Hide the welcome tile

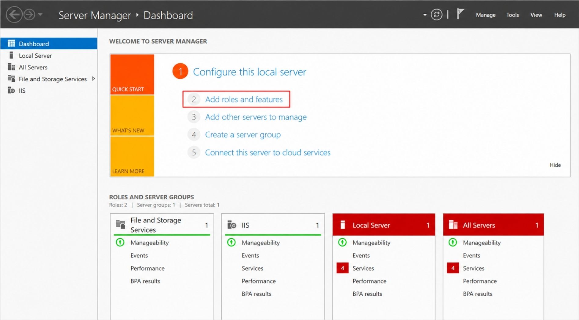[x=555, y=165]
